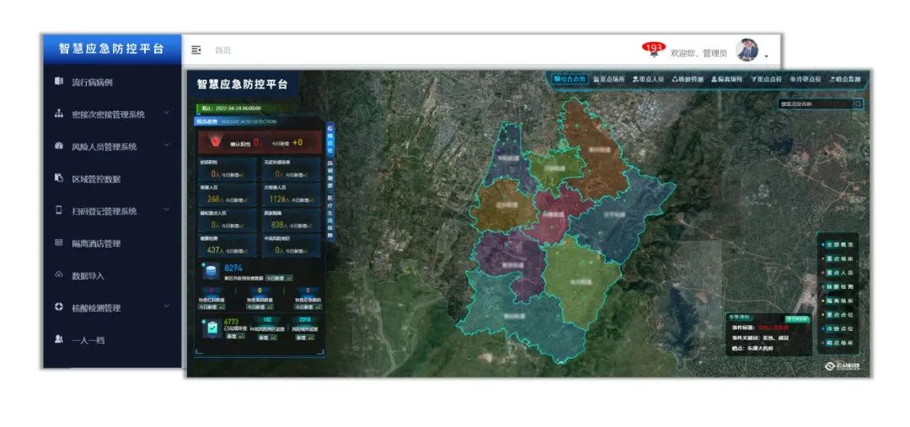The width and height of the screenshot is (910, 427).
Task: Toggle 隔离场所 in the map legend
Action: point(838,302)
